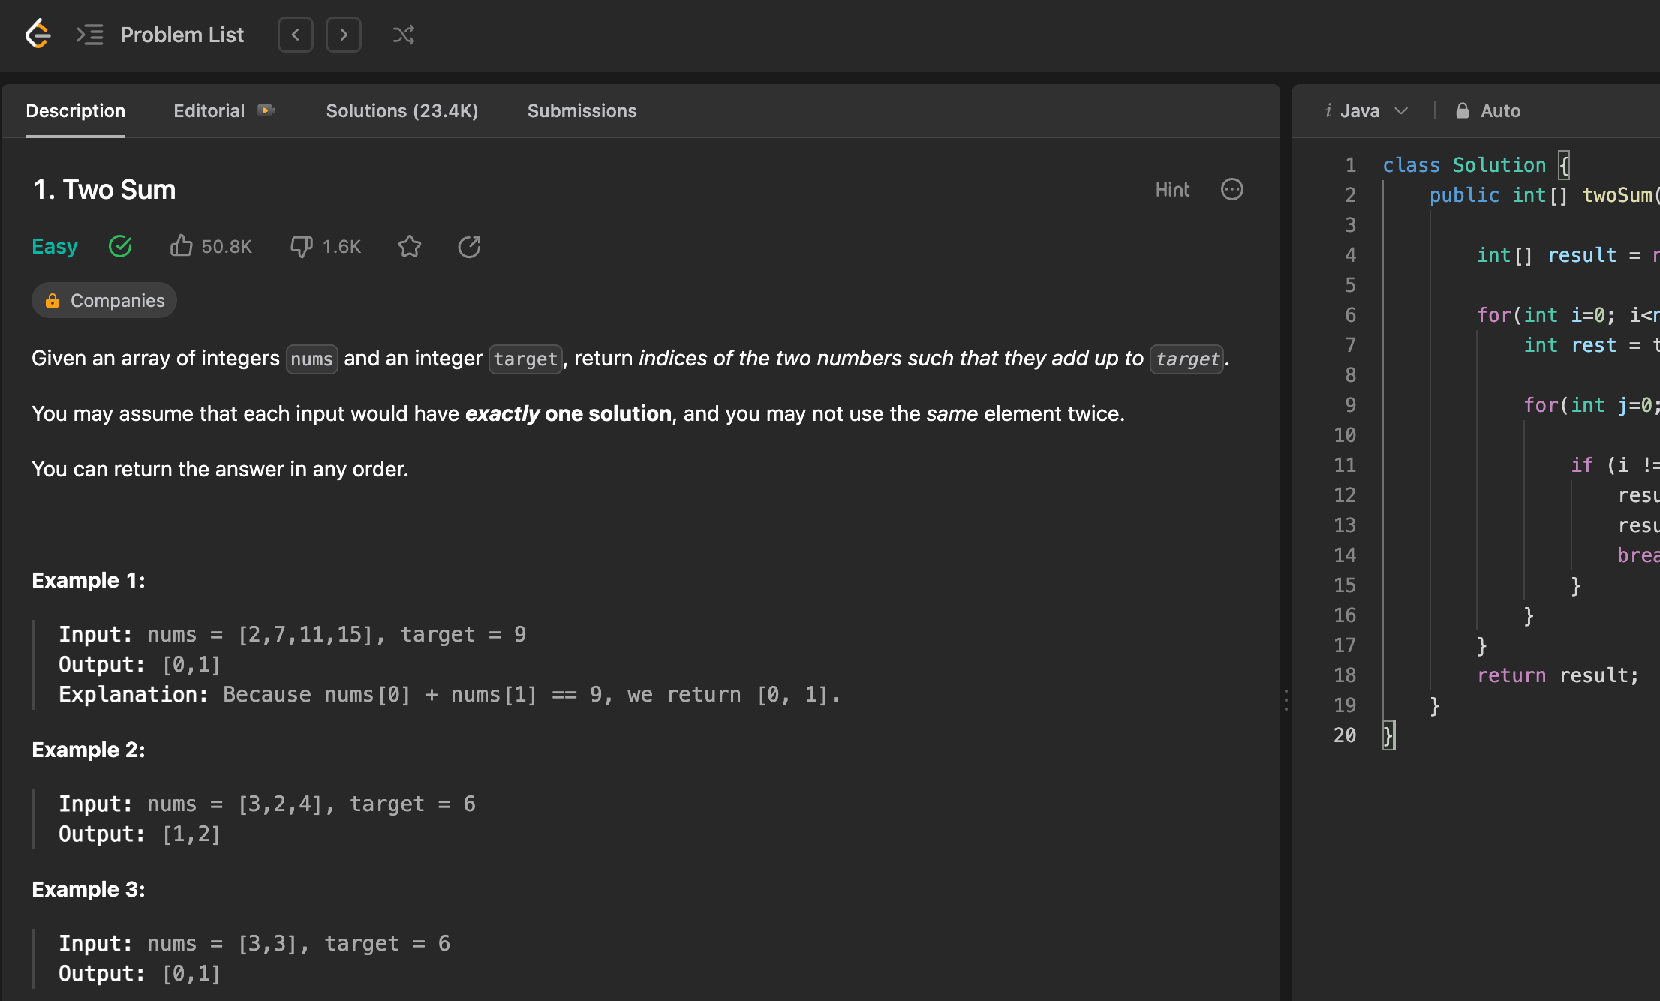Like the problem with thumbs up
The width and height of the screenshot is (1660, 1001).
point(181,246)
